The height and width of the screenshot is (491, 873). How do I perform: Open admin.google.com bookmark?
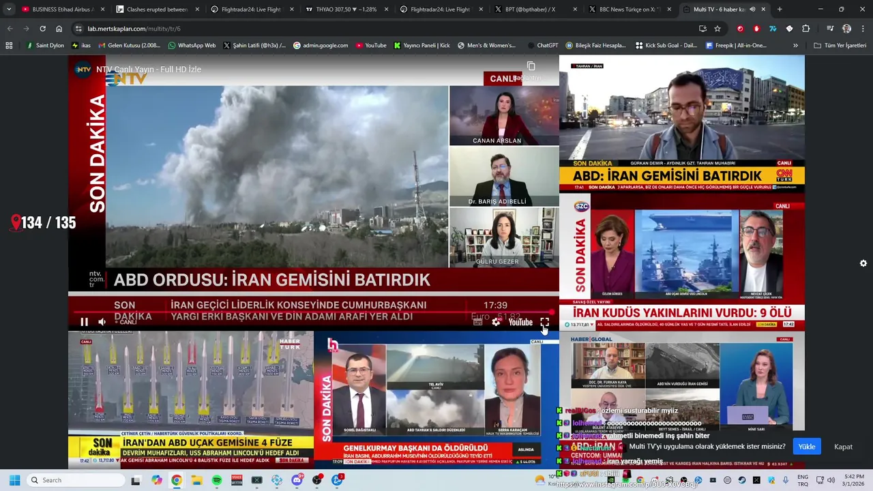[321, 45]
